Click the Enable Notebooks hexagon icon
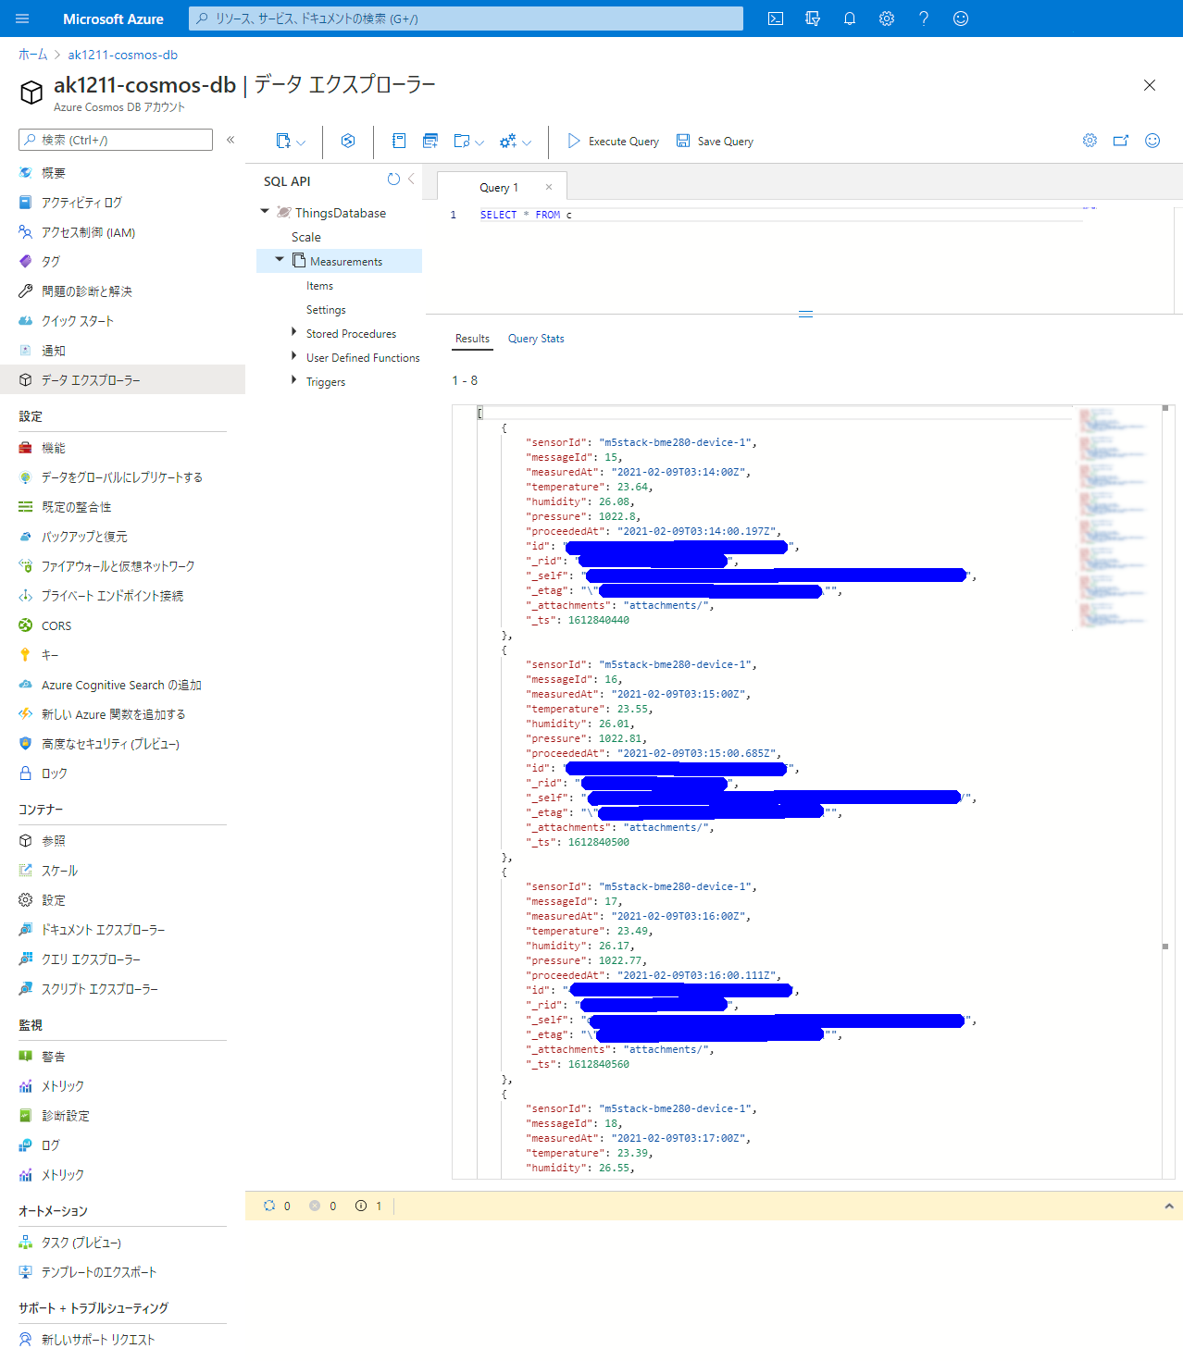Screen dimensions: 1183x1361 point(348,141)
